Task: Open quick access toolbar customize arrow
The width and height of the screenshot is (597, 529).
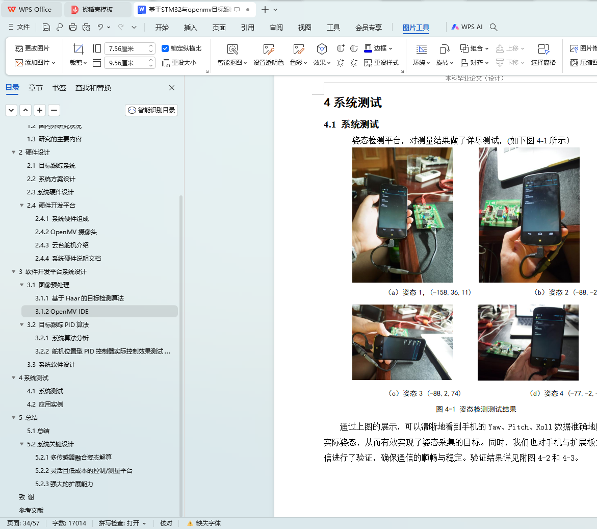Action: point(134,27)
